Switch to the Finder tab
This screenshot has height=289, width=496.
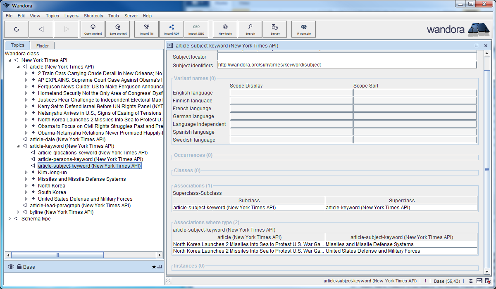click(42, 46)
